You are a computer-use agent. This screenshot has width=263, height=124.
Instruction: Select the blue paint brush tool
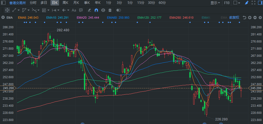coord(246,3)
